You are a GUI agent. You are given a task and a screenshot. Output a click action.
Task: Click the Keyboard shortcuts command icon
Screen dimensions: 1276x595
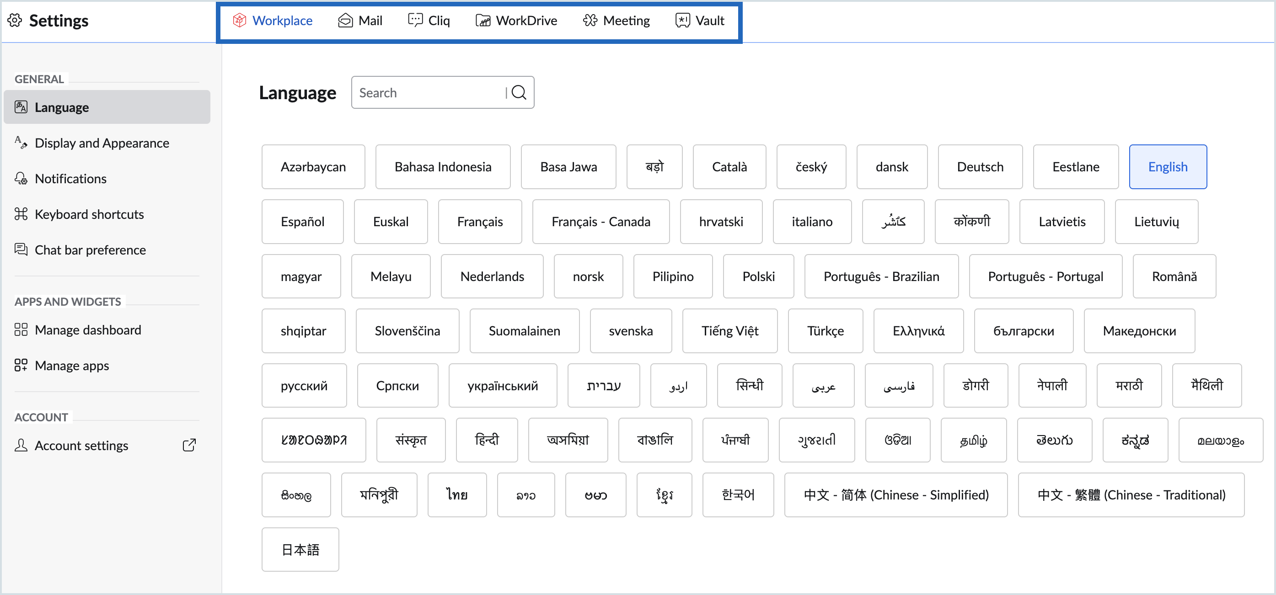click(x=21, y=214)
